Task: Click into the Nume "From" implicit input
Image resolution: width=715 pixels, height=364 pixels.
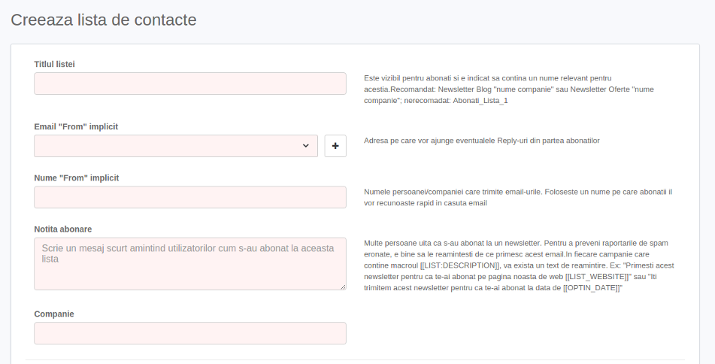Action: 189,197
